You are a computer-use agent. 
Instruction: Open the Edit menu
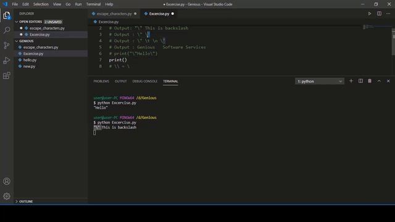(x=25, y=4)
